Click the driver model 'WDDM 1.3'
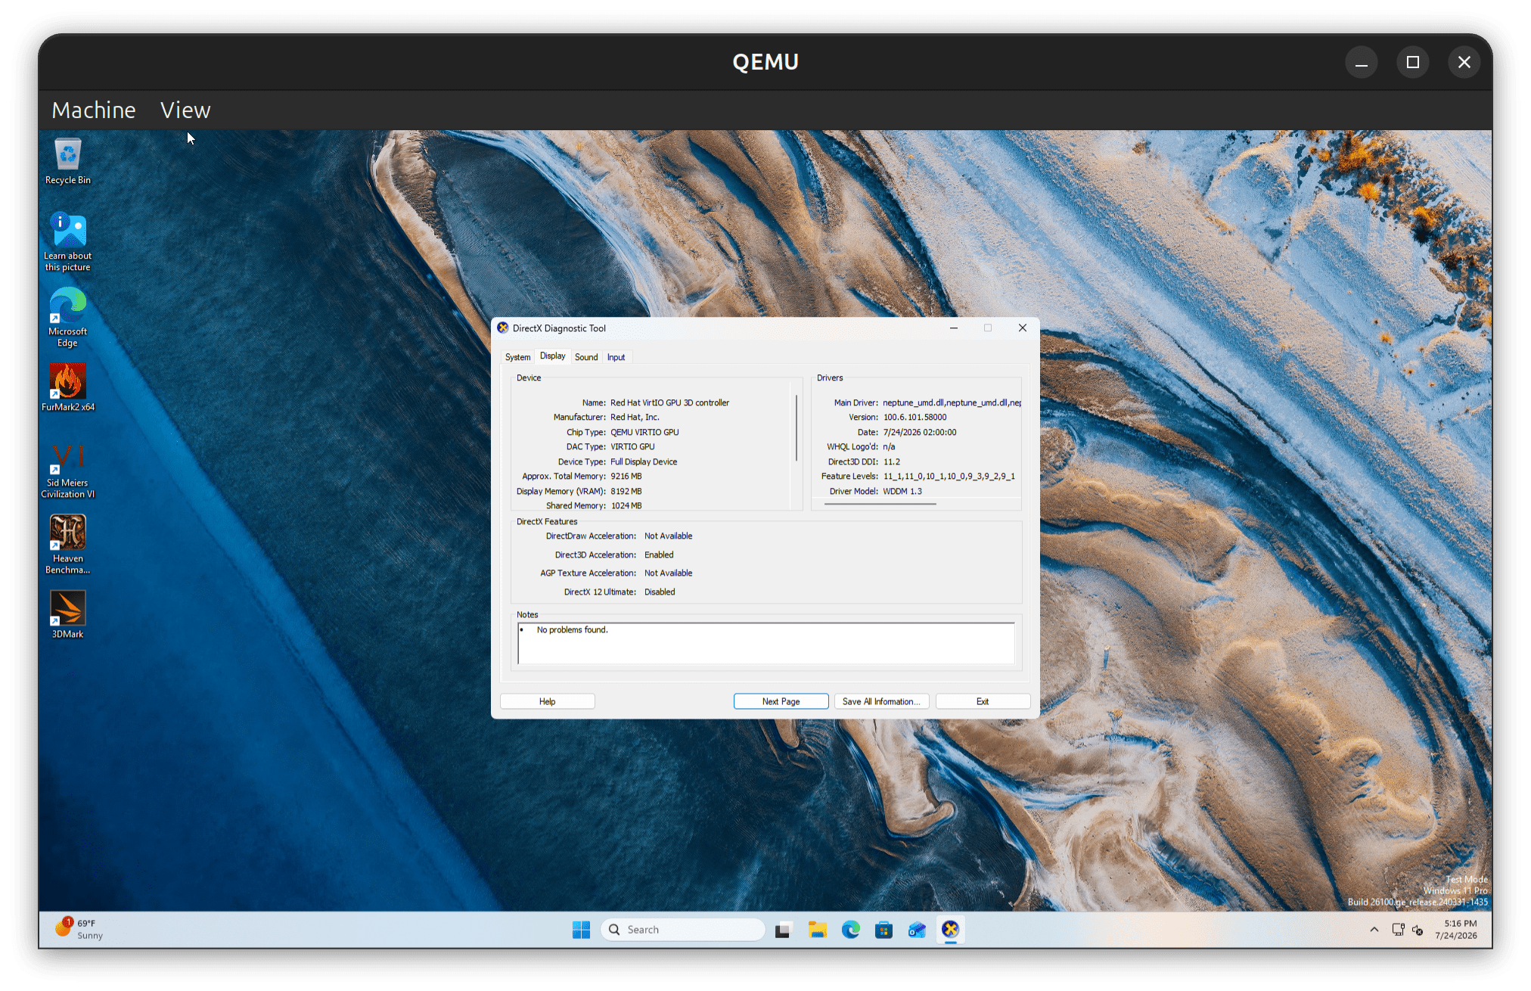1531x991 pixels. [902, 491]
